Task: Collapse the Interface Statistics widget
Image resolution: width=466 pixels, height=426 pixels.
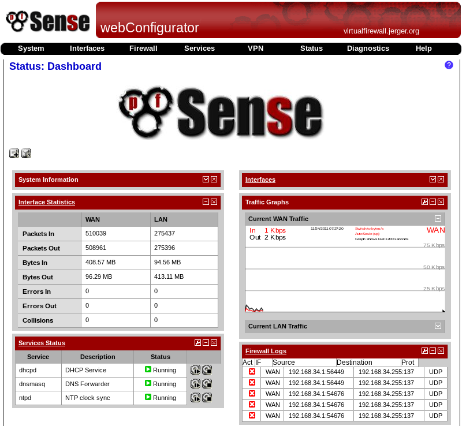Action: [206, 202]
